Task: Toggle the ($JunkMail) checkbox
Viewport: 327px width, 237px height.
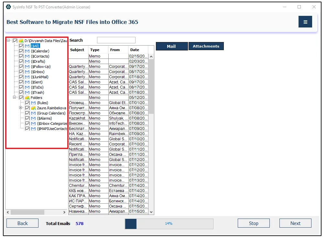Action: (21, 77)
